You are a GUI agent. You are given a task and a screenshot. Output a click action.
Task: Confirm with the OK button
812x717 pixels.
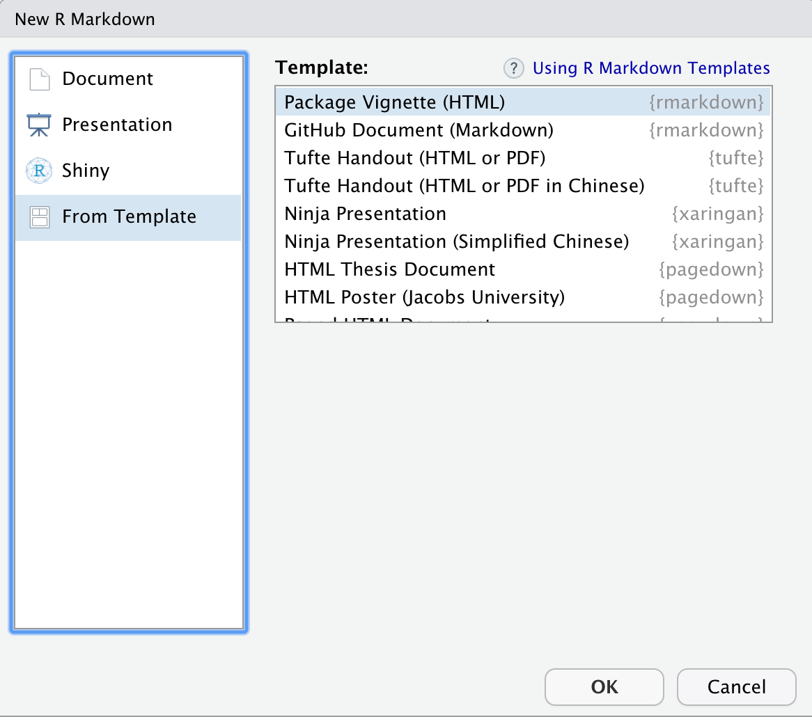point(604,687)
